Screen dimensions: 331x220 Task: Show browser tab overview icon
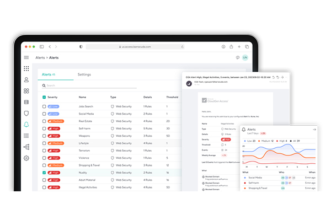(x=247, y=47)
